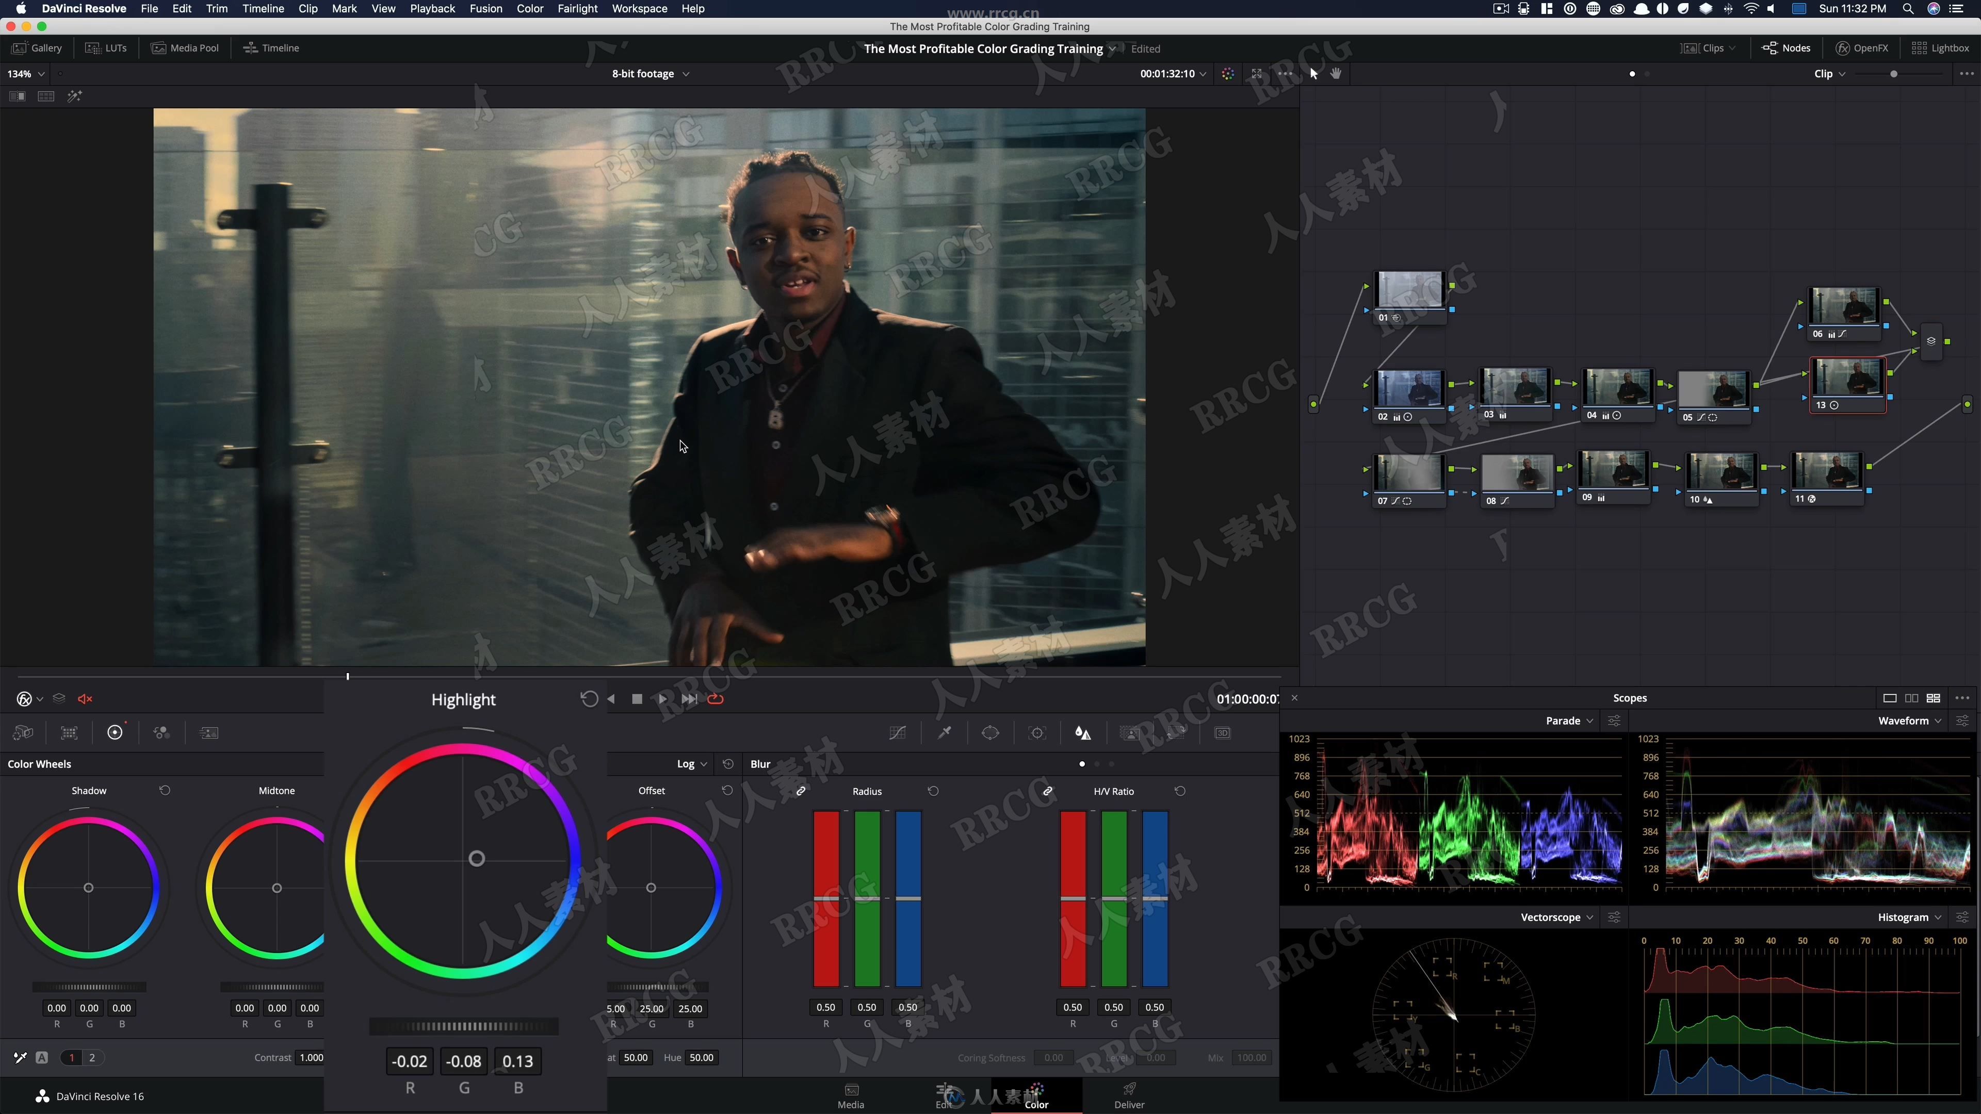The width and height of the screenshot is (1981, 1114).
Task: Adjust the red Radius slider
Action: [x=826, y=898]
